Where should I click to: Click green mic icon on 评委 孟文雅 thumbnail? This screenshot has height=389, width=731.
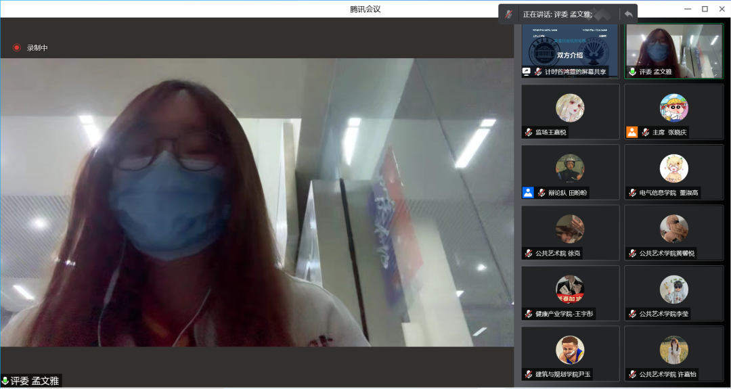coord(632,72)
